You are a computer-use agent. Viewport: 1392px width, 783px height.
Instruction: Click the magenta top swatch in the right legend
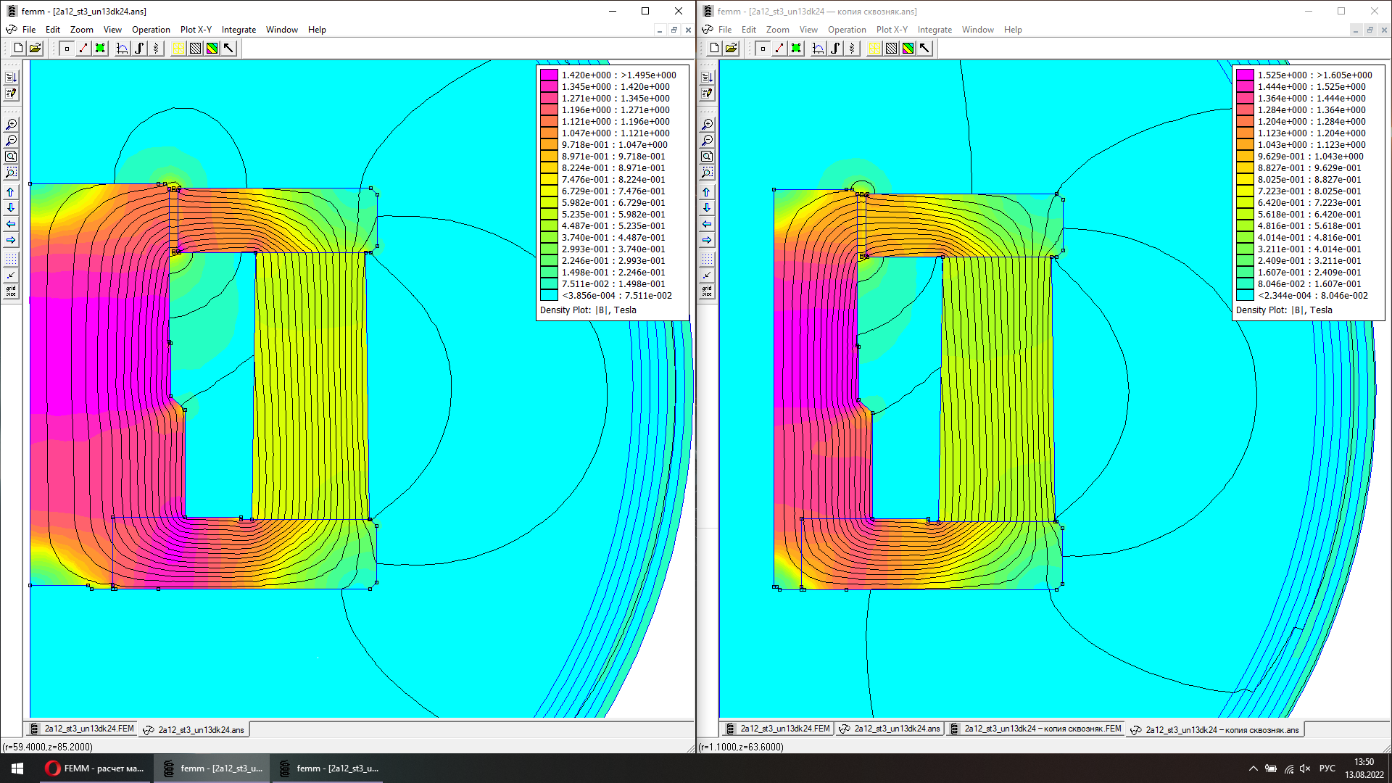coord(1245,75)
